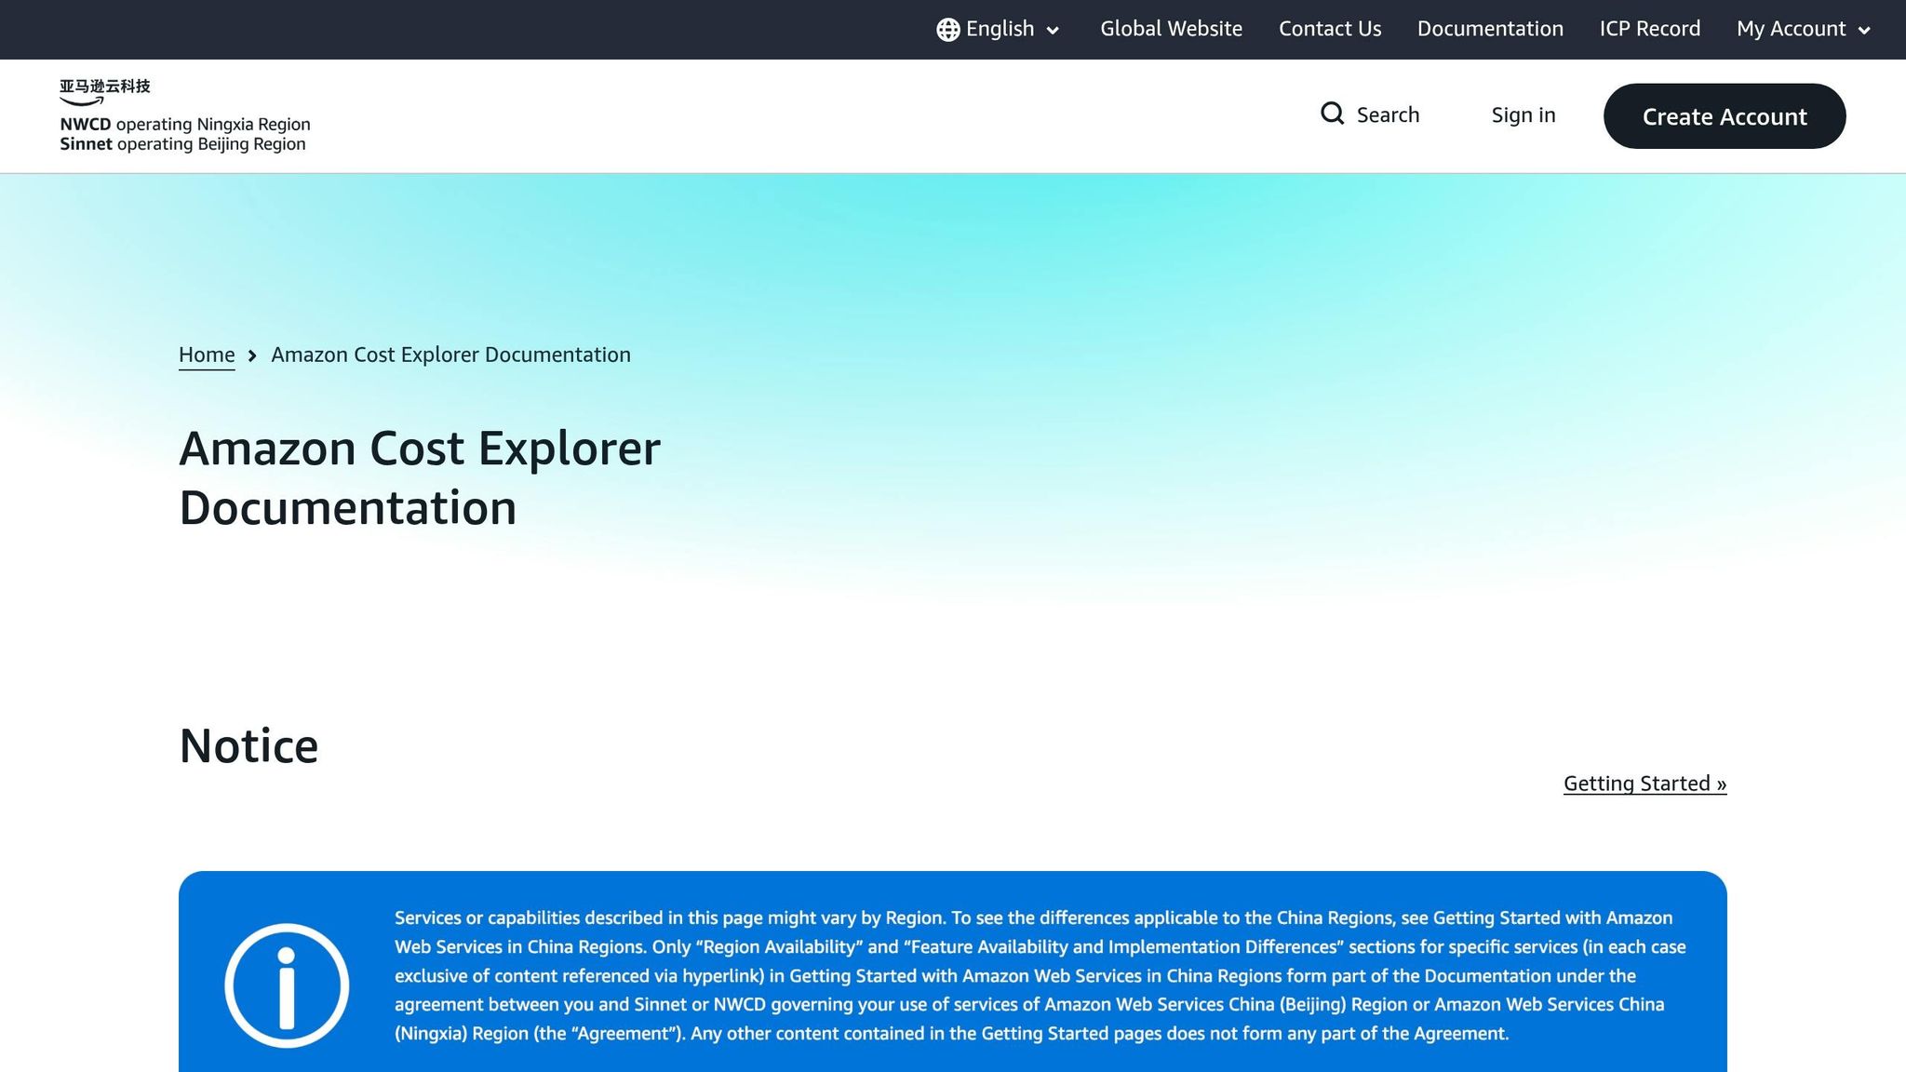Click the Sign in link

tap(1523, 114)
